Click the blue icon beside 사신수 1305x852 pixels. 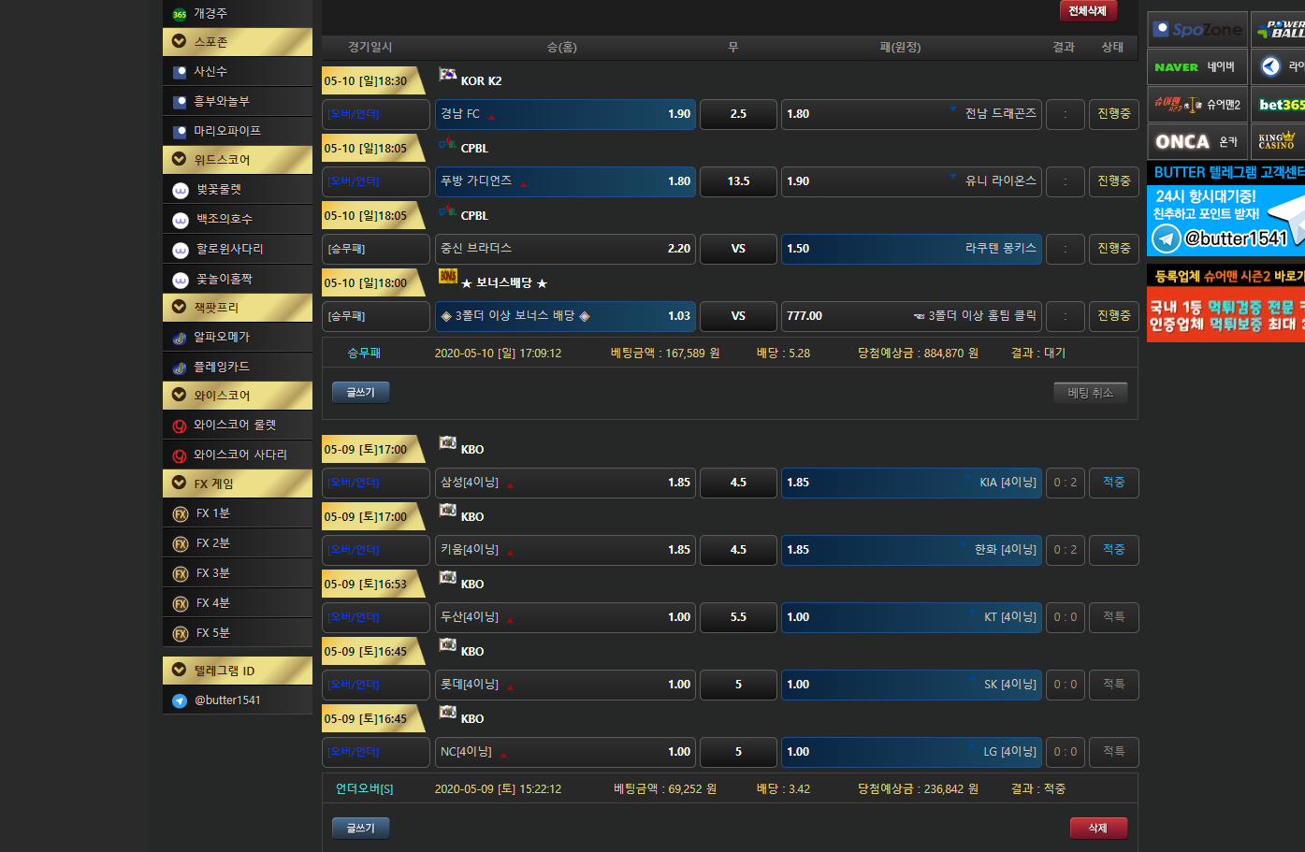(180, 72)
